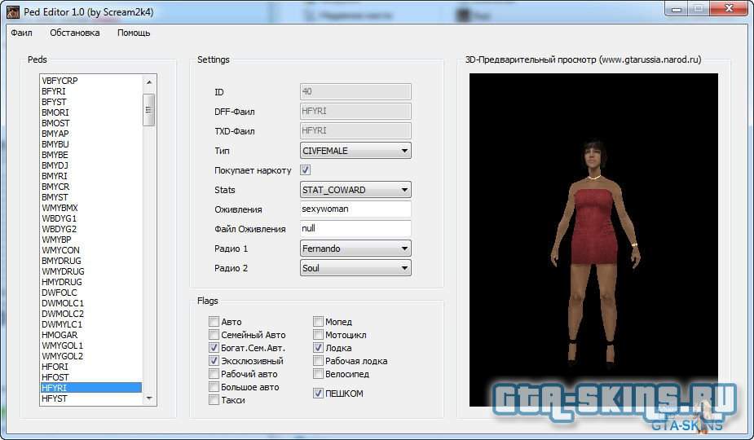Select BMORI in the Peds list
The height and width of the screenshot is (440, 754).
tap(91, 112)
